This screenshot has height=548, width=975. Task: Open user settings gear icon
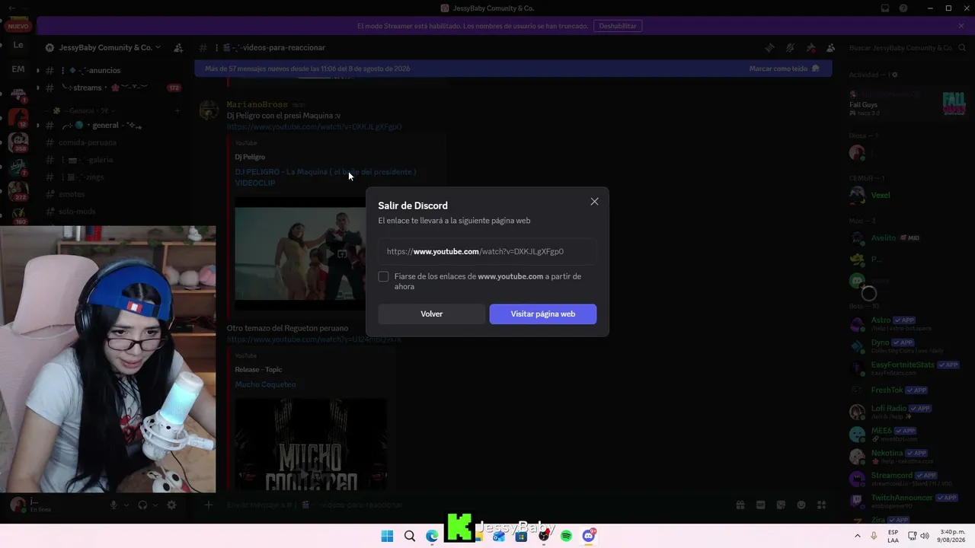(x=171, y=505)
